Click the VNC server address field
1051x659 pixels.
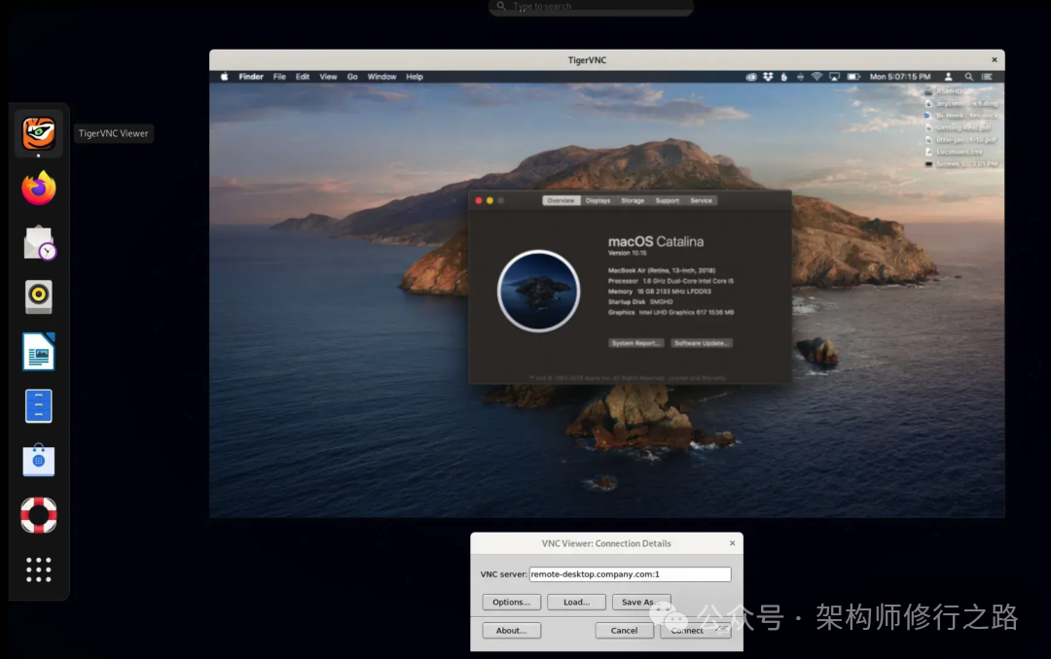[x=629, y=573]
